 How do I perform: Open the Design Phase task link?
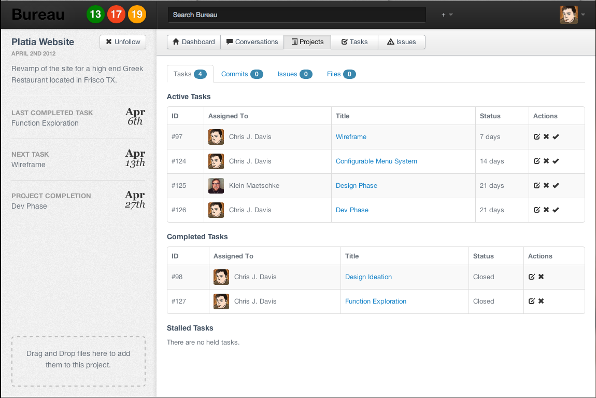click(x=356, y=185)
